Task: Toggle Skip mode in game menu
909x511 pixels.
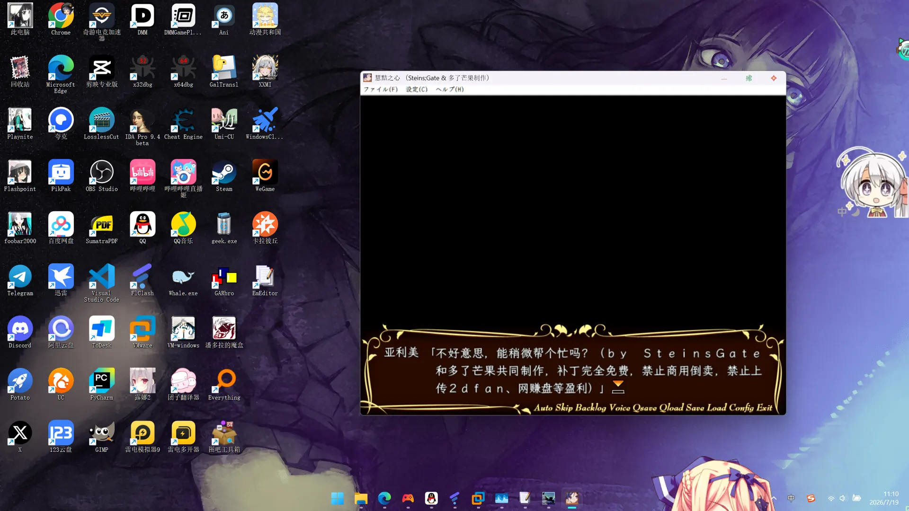Action: click(564, 407)
